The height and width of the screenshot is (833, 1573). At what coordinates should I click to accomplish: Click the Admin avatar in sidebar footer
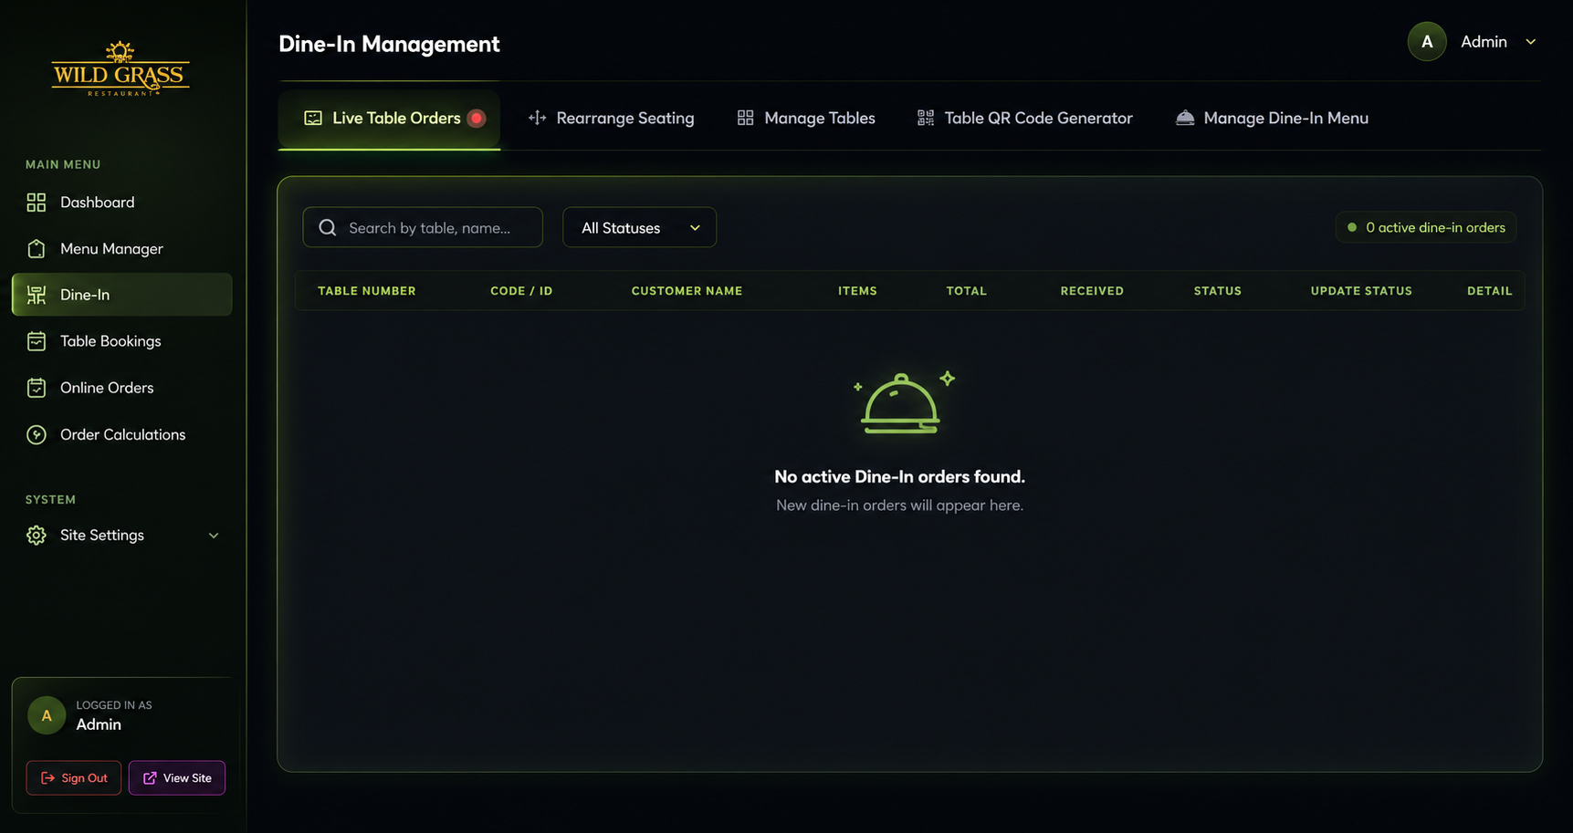(x=47, y=715)
